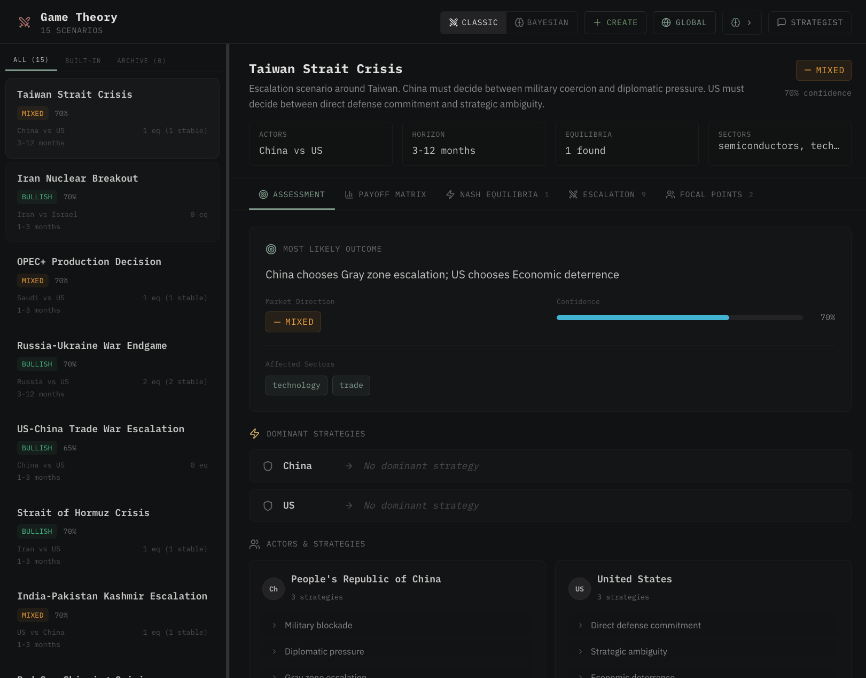
Task: Select the India-Pakistan Kashmir Escalation scenario
Action: [112, 620]
